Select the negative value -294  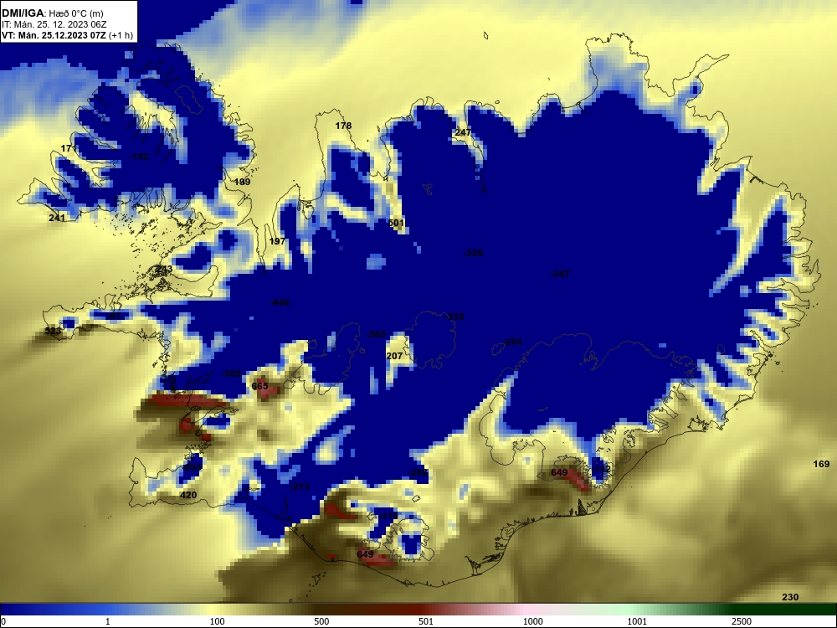[x=512, y=342]
